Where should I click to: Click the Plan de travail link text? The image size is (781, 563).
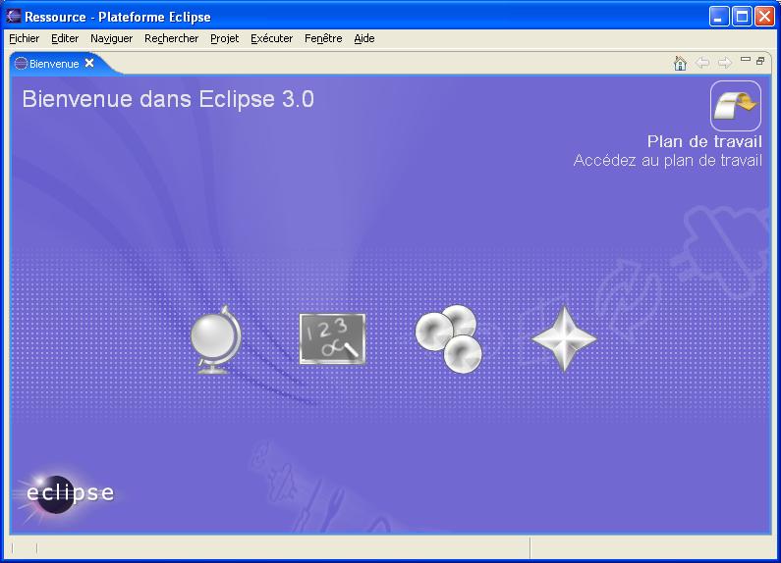coord(704,141)
